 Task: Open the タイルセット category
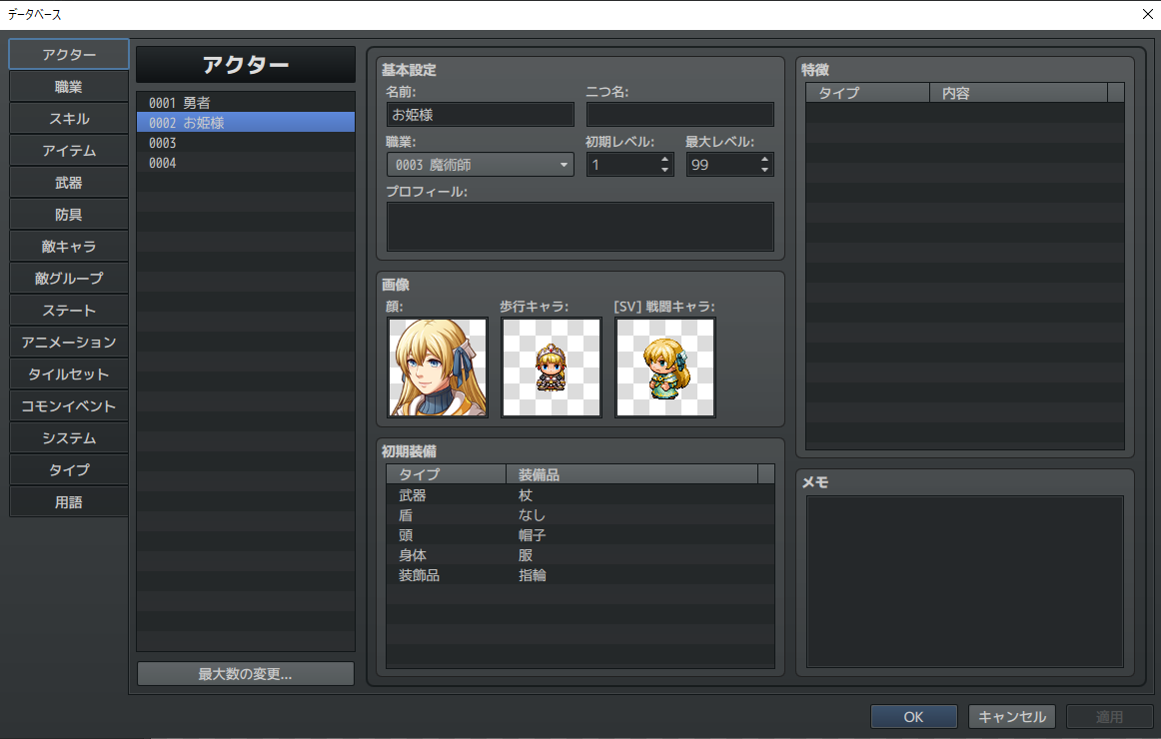pos(68,373)
